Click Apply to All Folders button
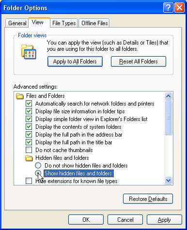Image resolution: width=187 pixels, height=230 pixels. tap(75, 61)
